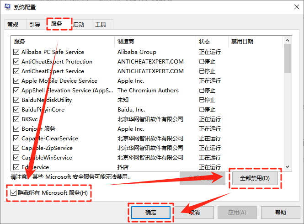Click 未知 manufacturer cell
Screen dimensions: 304x224
tap(123, 100)
